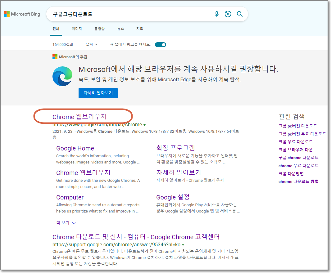Viewport: 331px width, 273px height.
Task: Open visual search camera icon
Action: coord(228,14)
